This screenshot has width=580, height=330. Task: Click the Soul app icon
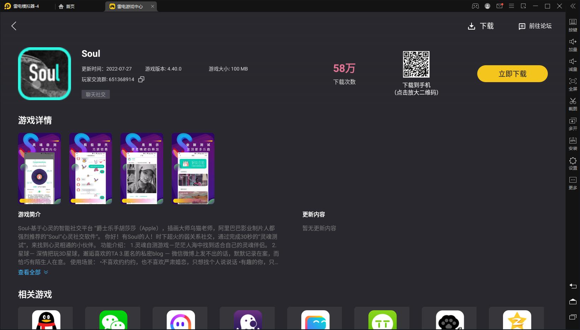(45, 74)
